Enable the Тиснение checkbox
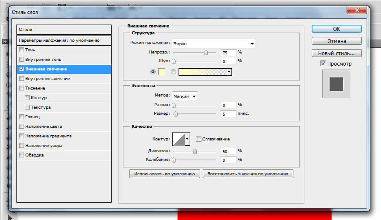The width and height of the screenshot is (381, 220). 22,88
